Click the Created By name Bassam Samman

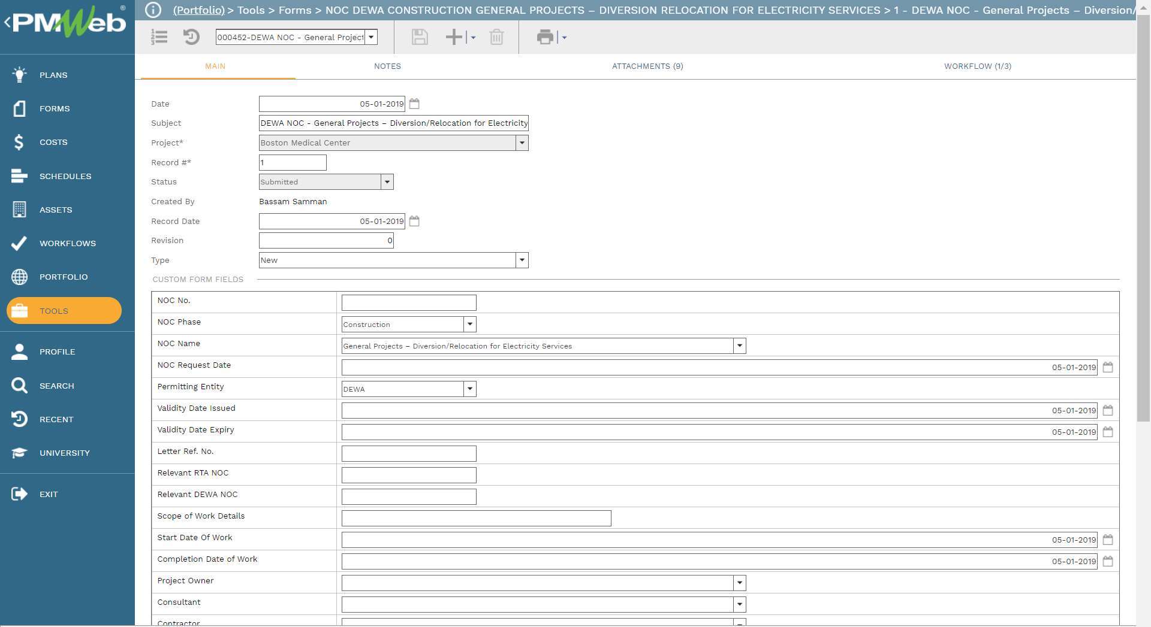(293, 202)
